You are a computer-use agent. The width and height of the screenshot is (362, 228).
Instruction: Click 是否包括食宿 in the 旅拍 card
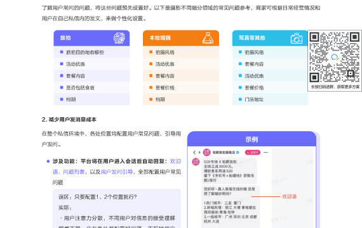[80, 87]
